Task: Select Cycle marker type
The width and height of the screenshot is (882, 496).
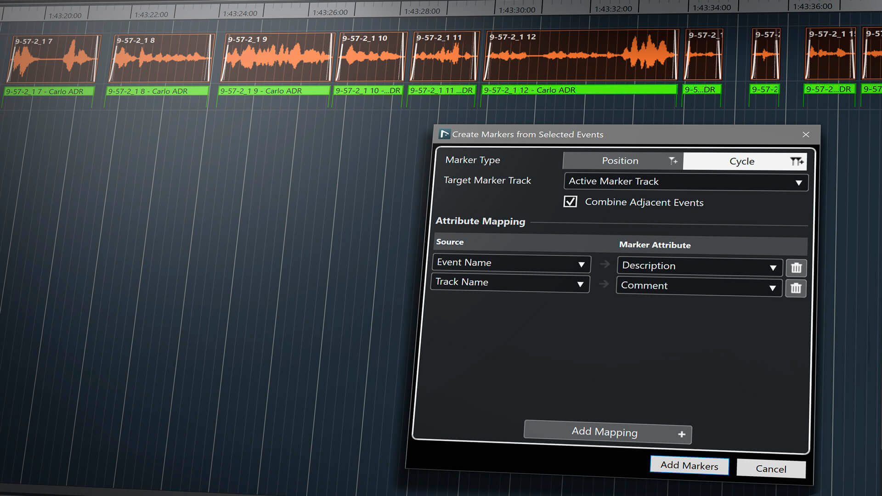Action: 741,162
